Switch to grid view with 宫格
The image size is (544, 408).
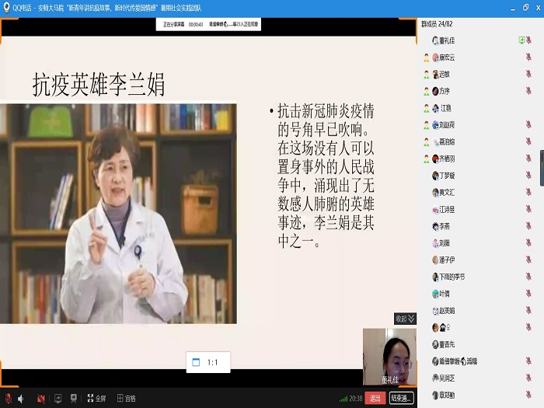(126, 398)
